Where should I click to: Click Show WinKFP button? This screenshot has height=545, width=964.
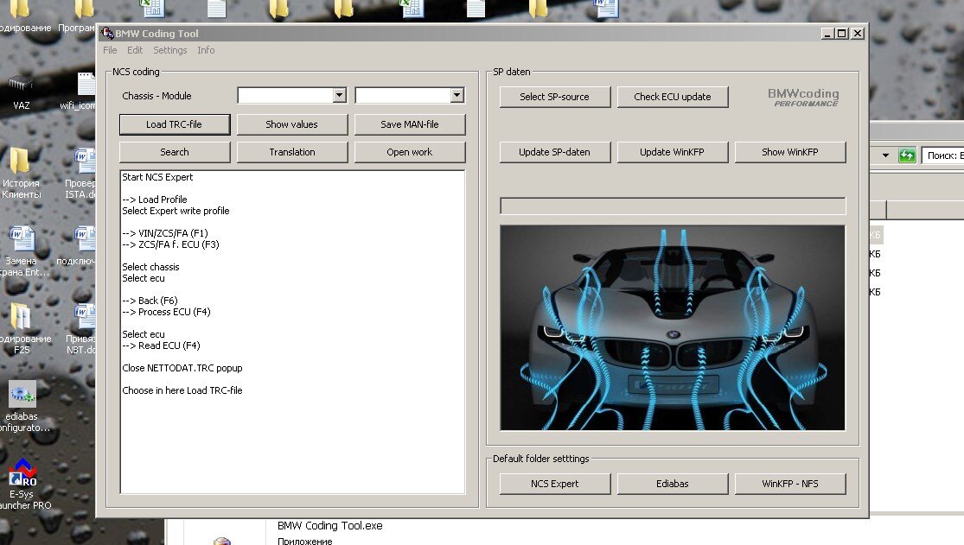tap(790, 152)
